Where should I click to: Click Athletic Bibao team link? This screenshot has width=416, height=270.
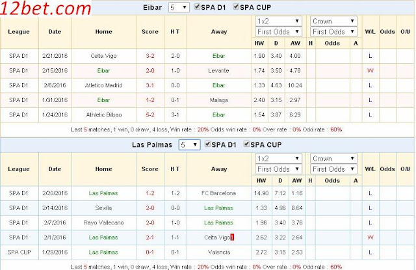[104, 115]
